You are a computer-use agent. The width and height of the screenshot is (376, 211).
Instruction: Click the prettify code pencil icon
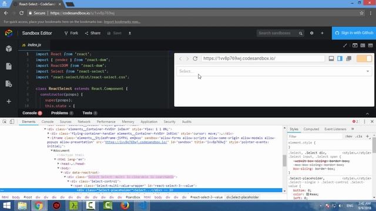pyautogui.click(x=345, y=45)
